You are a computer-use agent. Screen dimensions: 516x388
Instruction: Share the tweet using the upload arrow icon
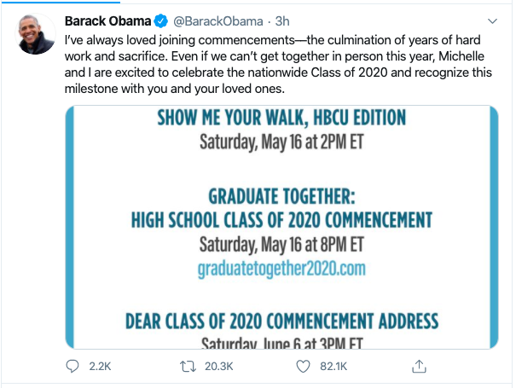(419, 367)
